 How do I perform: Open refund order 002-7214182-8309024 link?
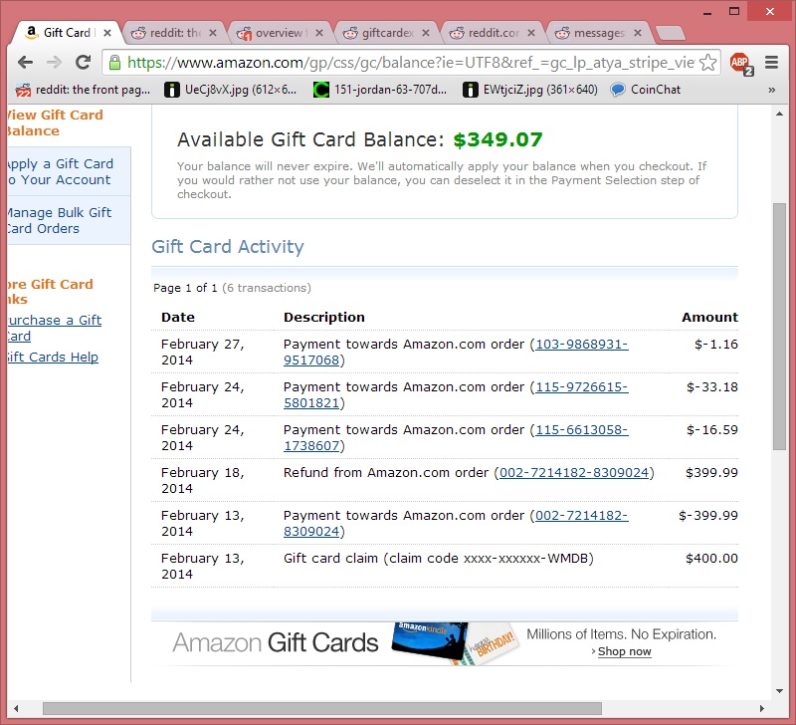pyautogui.click(x=574, y=472)
